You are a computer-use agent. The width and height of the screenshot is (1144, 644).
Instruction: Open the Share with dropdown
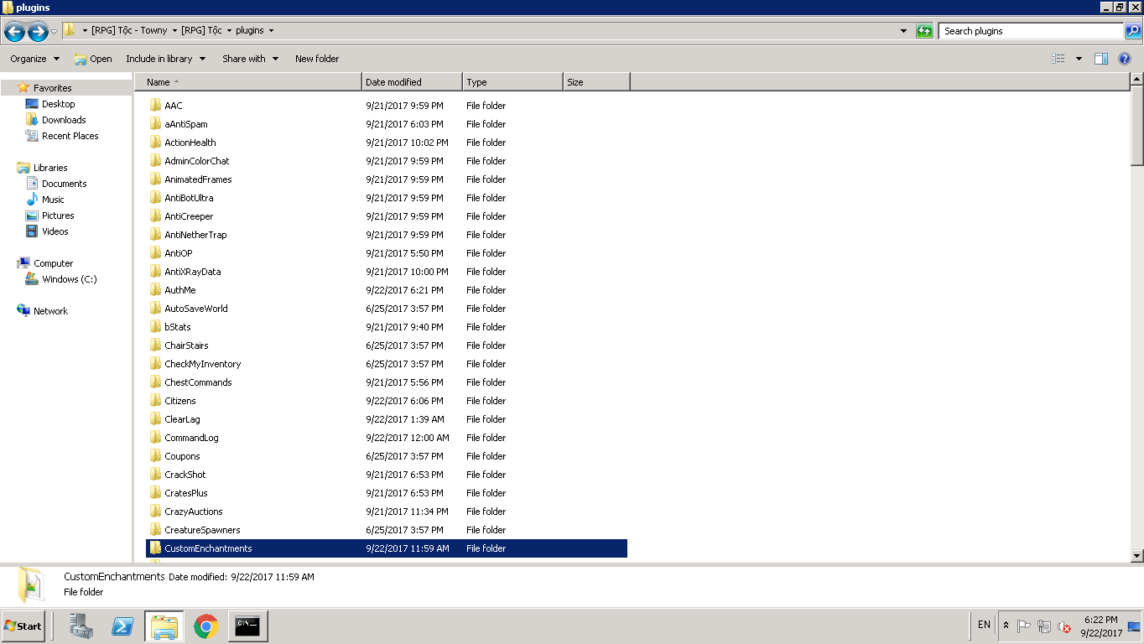250,59
